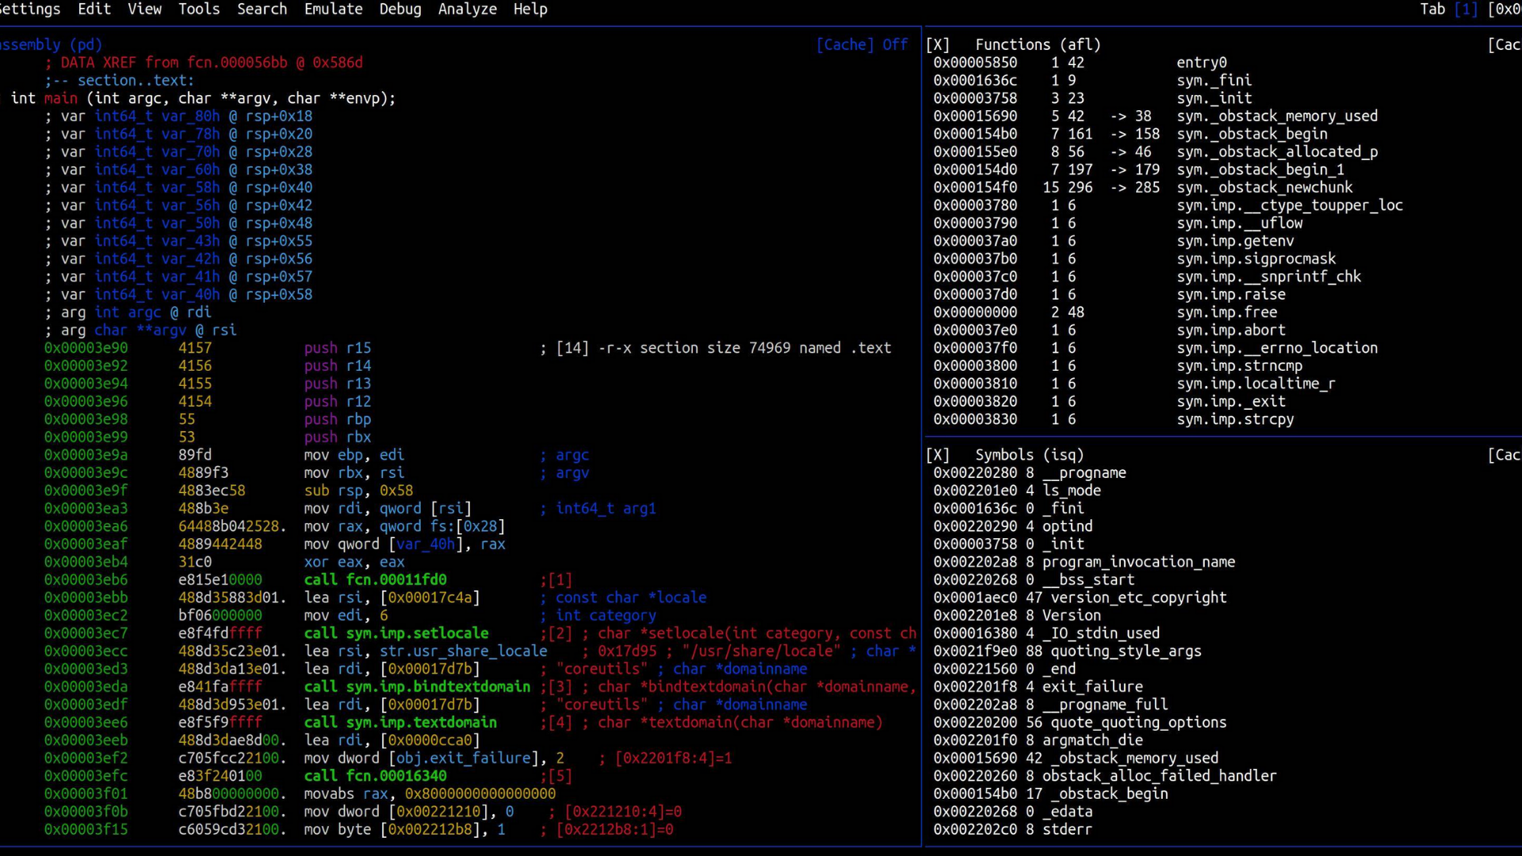Click address 0x000154f0 in functions list
The height and width of the screenshot is (856, 1522).
(975, 187)
